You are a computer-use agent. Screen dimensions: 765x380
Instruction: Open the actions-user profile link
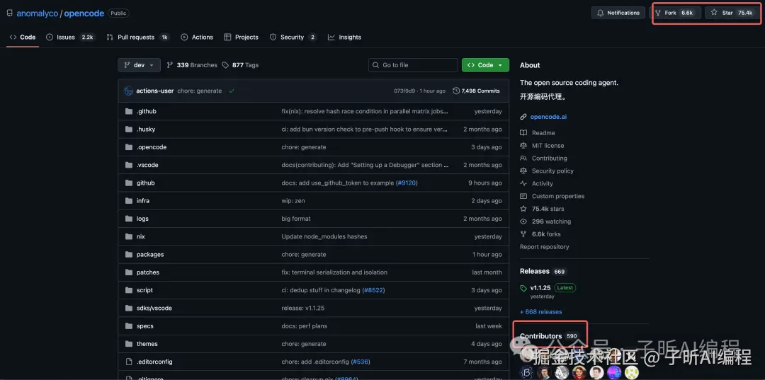(x=154, y=91)
